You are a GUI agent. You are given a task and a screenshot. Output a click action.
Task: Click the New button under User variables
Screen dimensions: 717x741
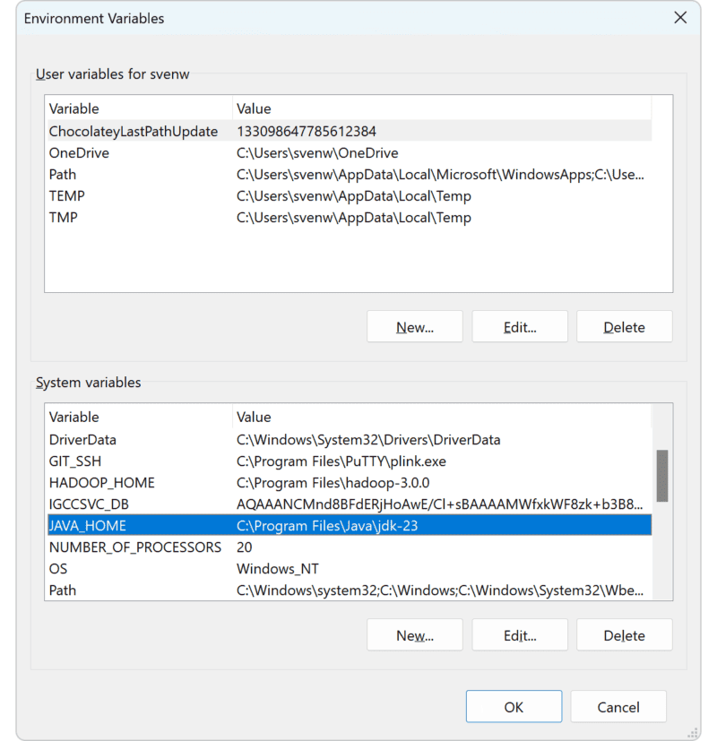pos(414,326)
